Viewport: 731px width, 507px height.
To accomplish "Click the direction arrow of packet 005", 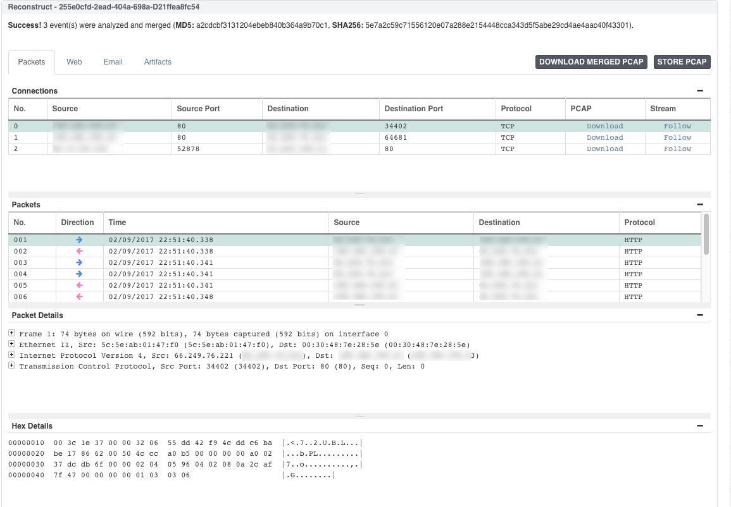I will pyautogui.click(x=79, y=285).
